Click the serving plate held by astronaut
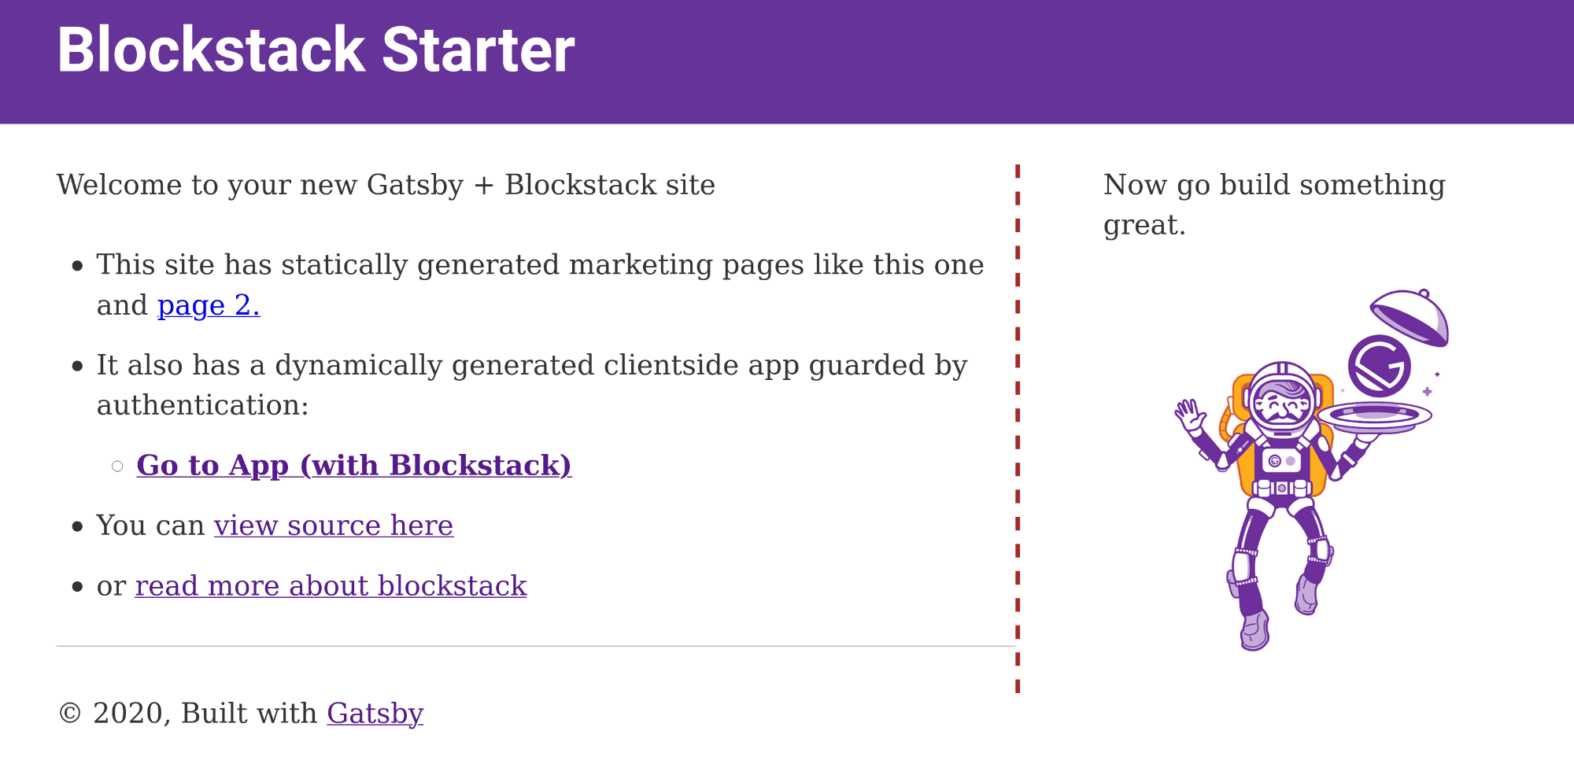Screen dimensions: 1574x760 (x=1374, y=417)
